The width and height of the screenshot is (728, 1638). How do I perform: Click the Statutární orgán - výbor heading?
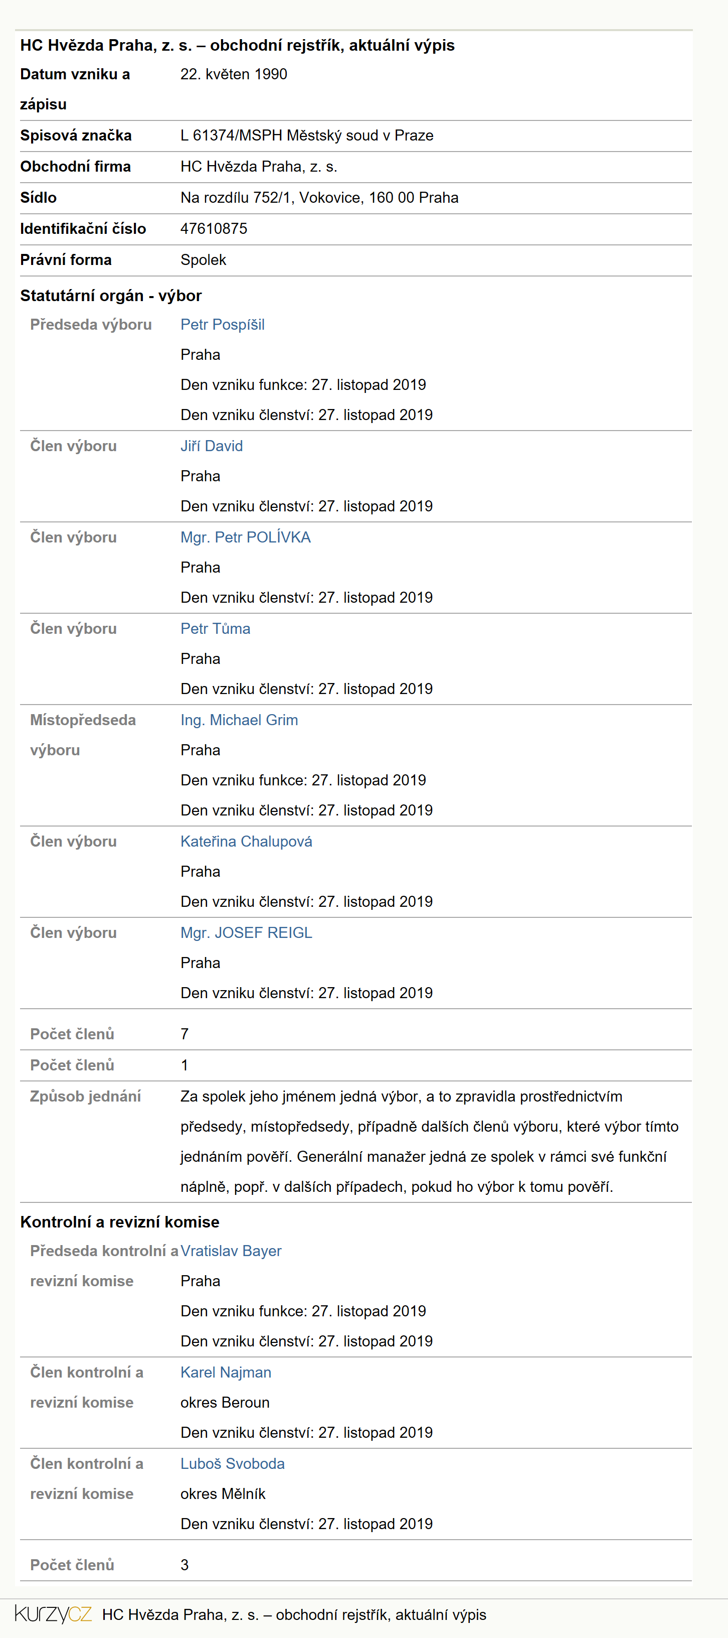pyautogui.click(x=111, y=296)
